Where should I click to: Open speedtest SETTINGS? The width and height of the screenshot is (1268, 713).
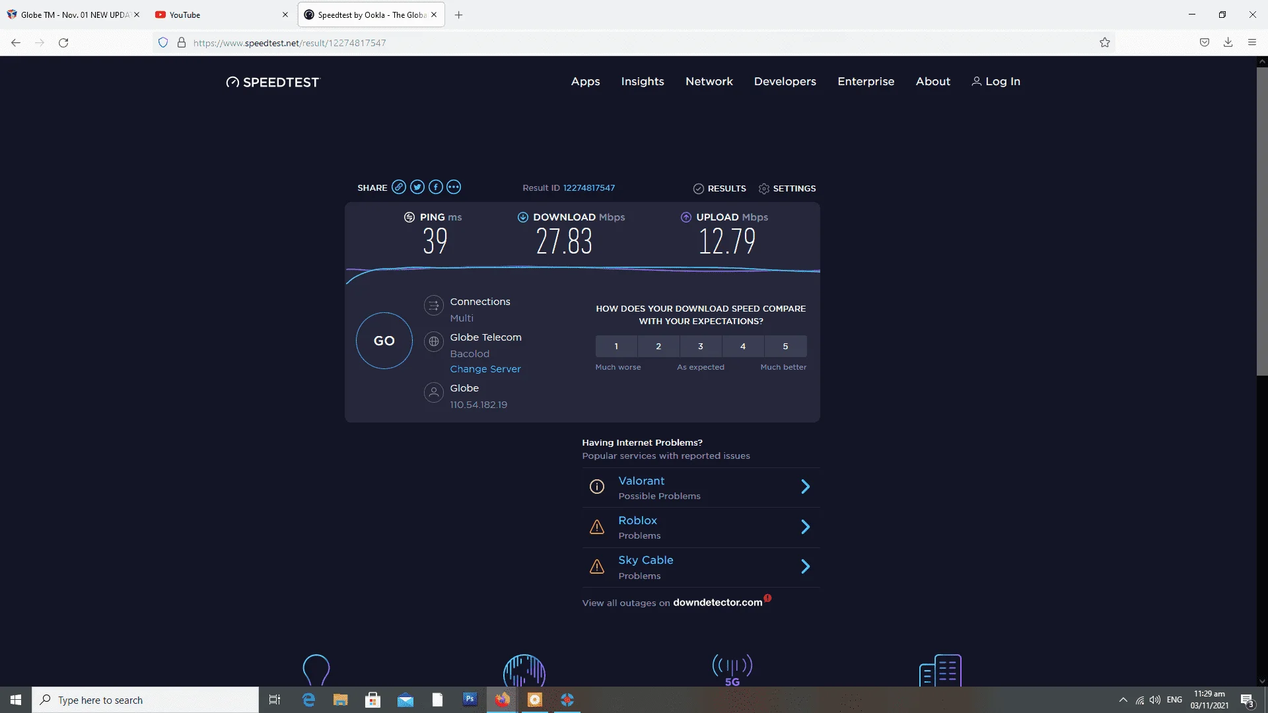tap(787, 189)
